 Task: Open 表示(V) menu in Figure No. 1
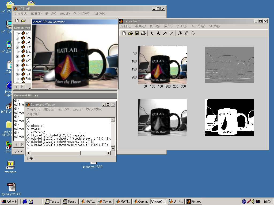click(154, 26)
